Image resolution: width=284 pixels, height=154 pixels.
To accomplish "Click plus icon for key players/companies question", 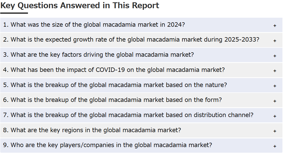I will tap(275, 146).
